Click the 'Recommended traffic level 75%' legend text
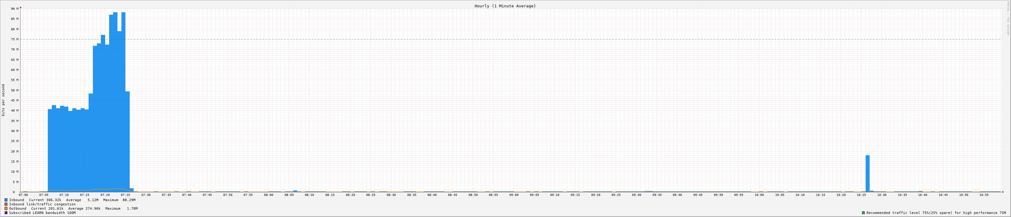This screenshot has width=1011, height=217. (936, 213)
